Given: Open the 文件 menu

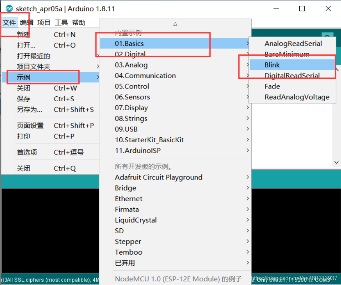Looking at the screenshot, I should click(9, 22).
